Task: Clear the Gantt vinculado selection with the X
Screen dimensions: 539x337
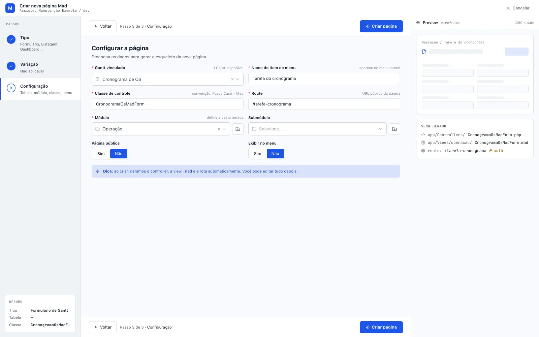Action: pos(232,79)
